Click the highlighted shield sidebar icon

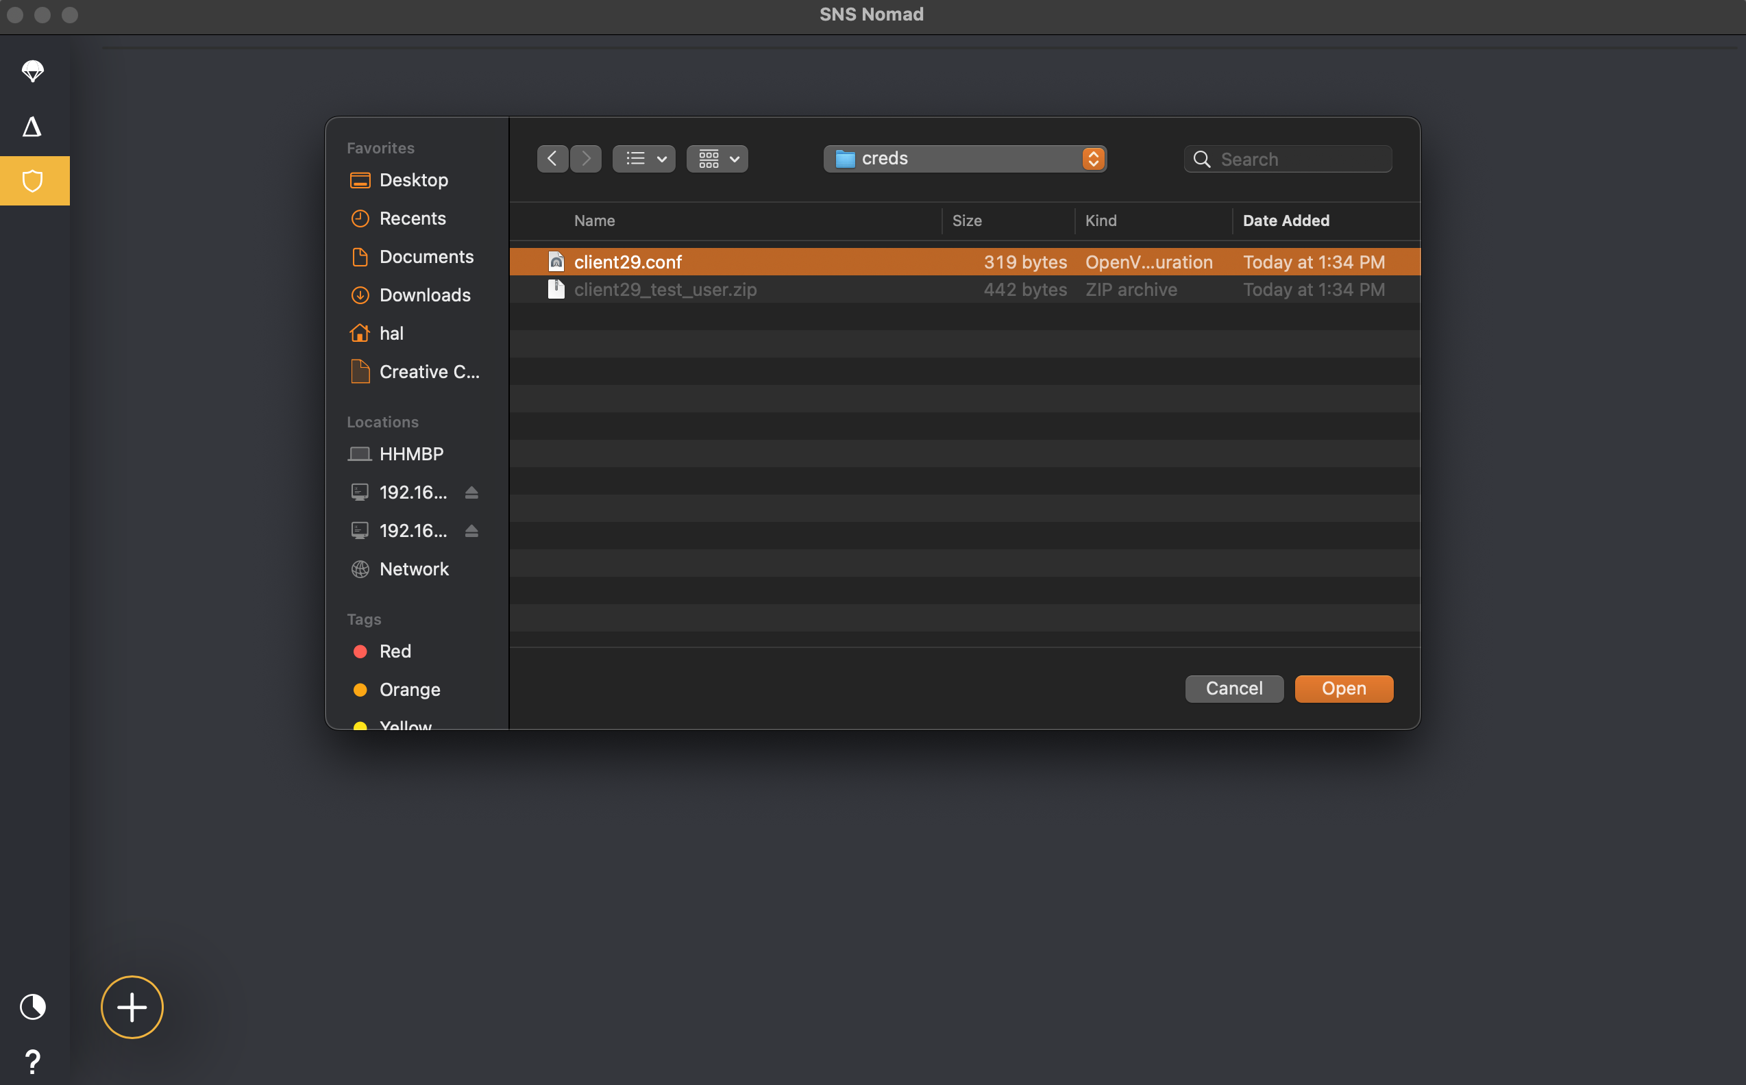tap(34, 181)
